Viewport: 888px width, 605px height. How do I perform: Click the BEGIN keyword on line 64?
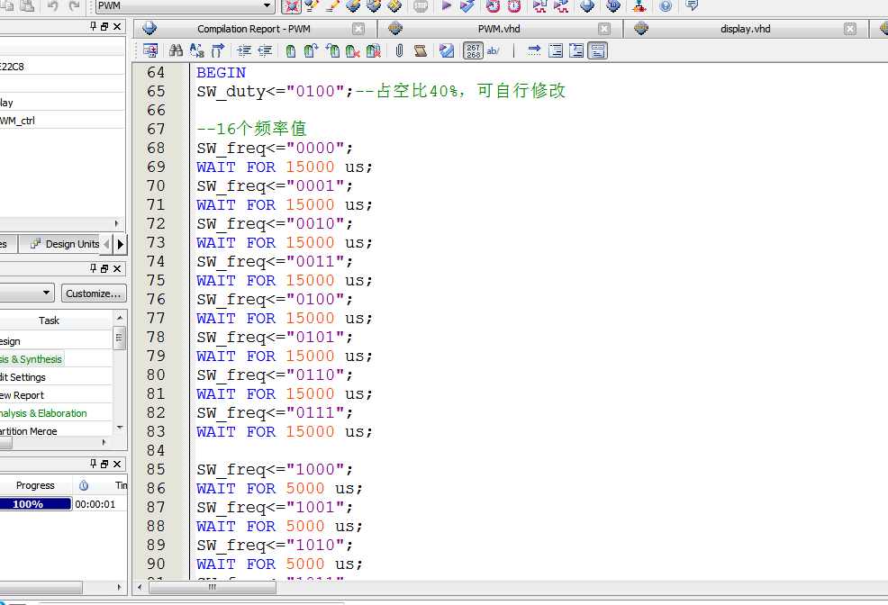pyautogui.click(x=221, y=73)
